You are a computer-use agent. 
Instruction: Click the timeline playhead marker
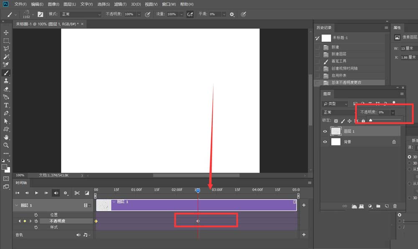(198, 190)
